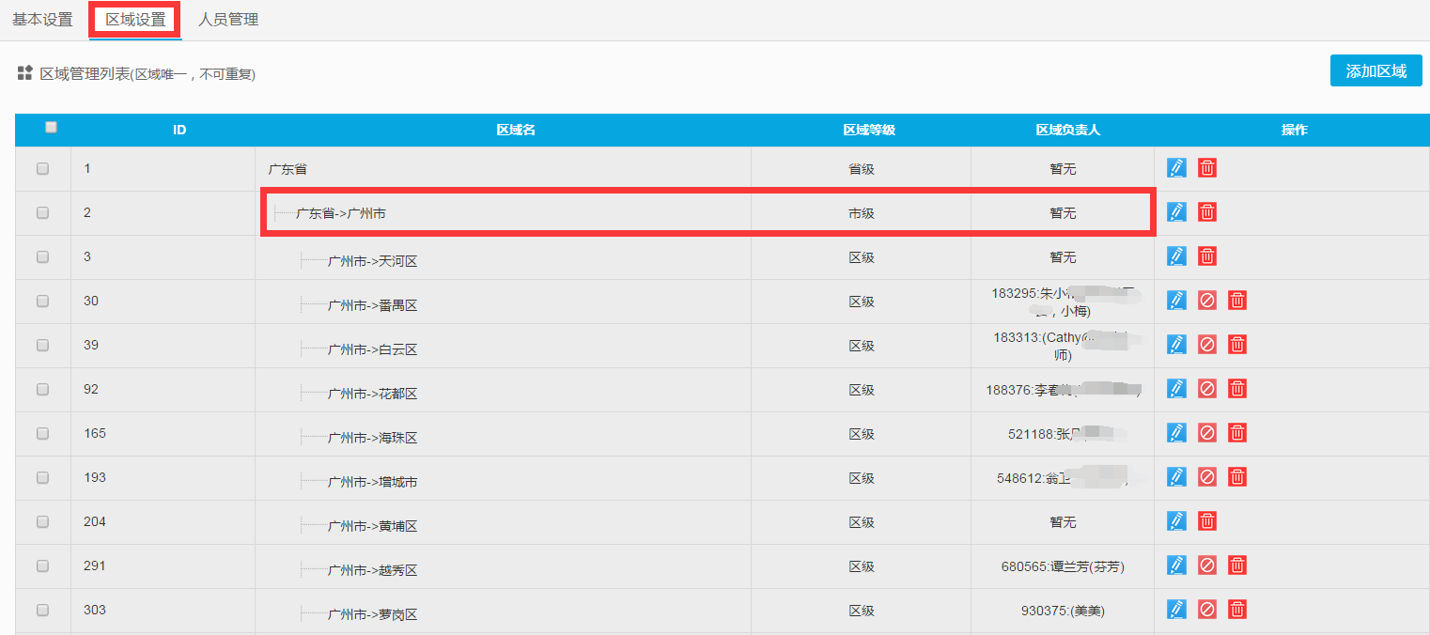Tick the checkbox for row ID 165

(x=42, y=433)
